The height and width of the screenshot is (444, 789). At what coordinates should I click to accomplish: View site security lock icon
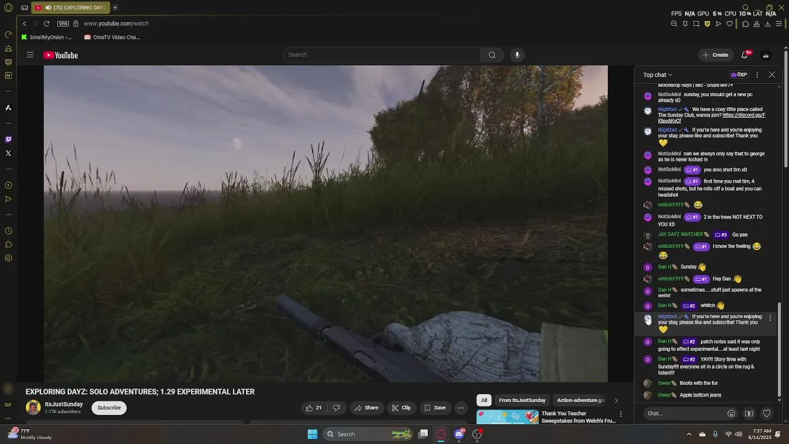(x=76, y=23)
